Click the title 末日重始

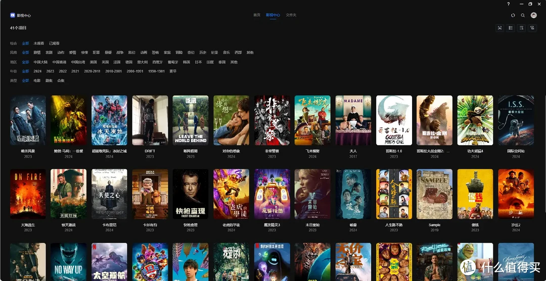(312, 225)
